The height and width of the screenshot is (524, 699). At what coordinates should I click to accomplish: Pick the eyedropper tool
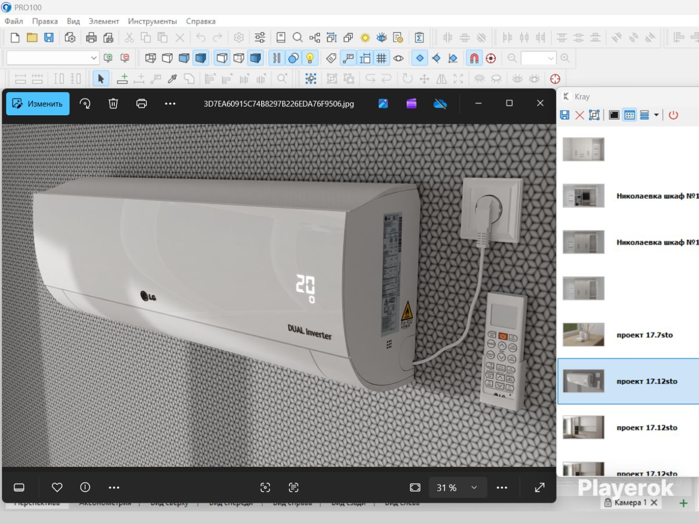tap(172, 79)
